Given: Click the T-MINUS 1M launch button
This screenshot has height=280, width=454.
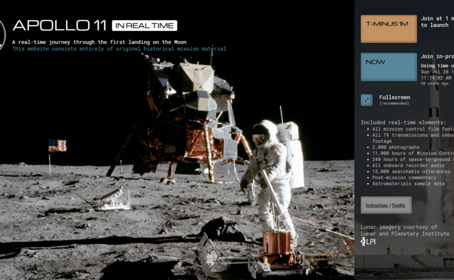Looking at the screenshot, I should (389, 29).
